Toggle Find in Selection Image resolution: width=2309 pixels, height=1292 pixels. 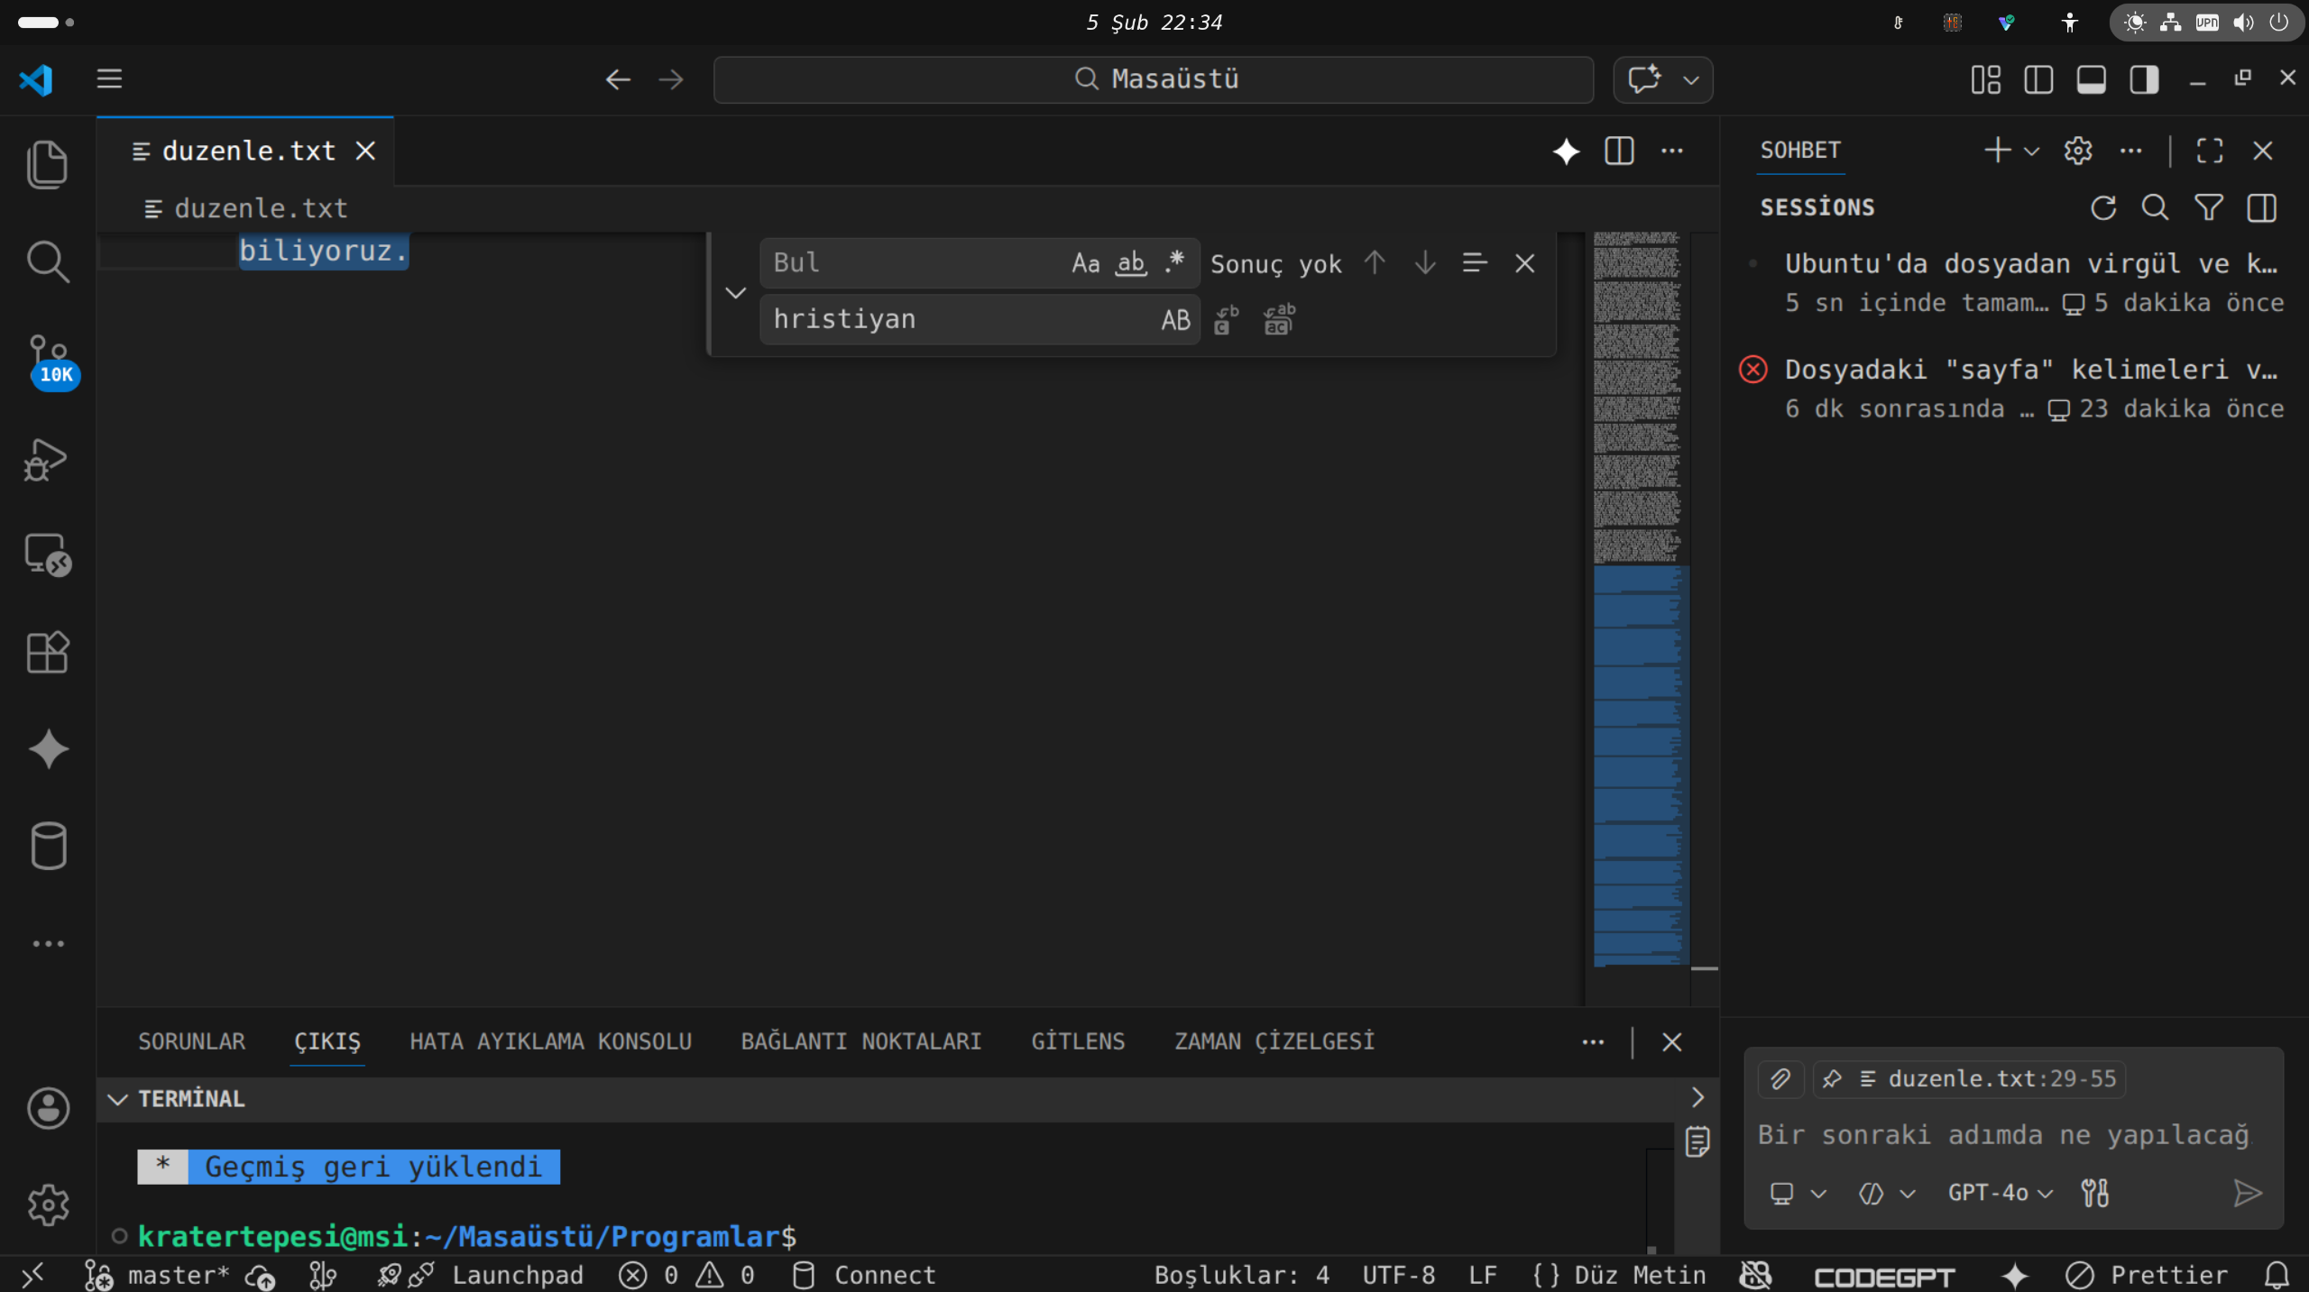1475,262
